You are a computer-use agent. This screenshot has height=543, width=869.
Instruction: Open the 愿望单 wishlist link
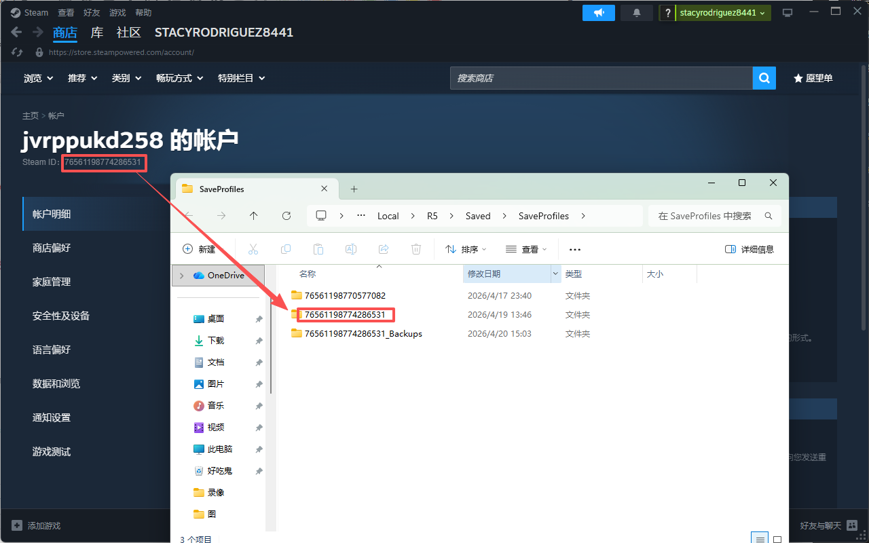(813, 78)
